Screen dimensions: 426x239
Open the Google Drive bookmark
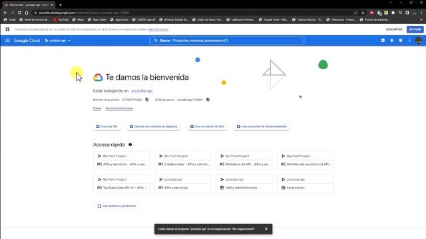(274, 20)
